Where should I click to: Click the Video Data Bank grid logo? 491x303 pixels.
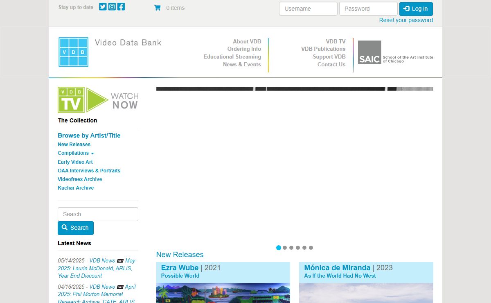(x=73, y=52)
